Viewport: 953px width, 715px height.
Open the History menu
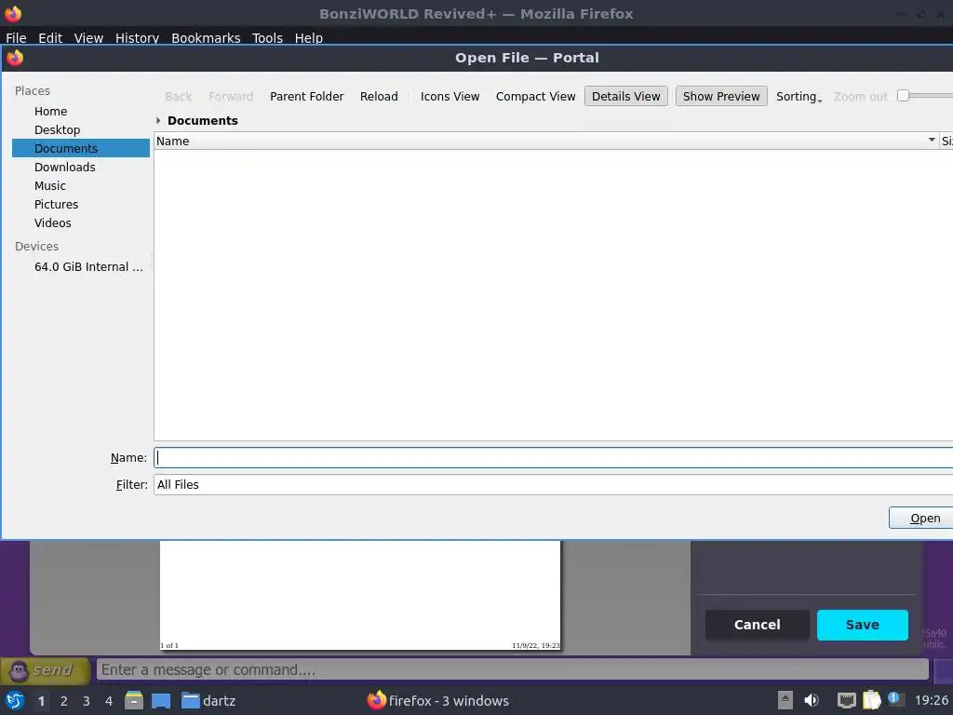click(x=138, y=37)
